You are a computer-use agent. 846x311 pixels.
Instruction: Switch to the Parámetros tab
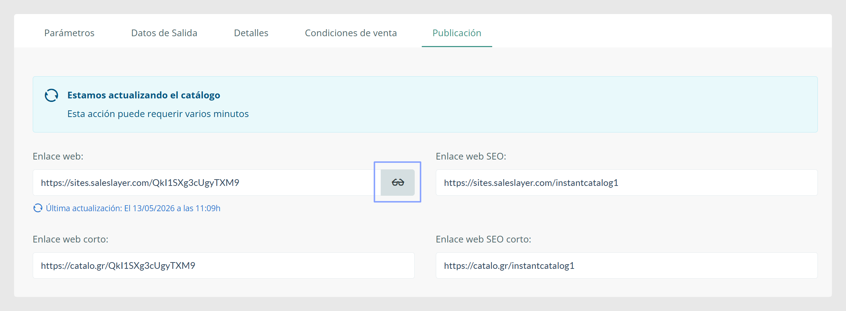(x=69, y=33)
